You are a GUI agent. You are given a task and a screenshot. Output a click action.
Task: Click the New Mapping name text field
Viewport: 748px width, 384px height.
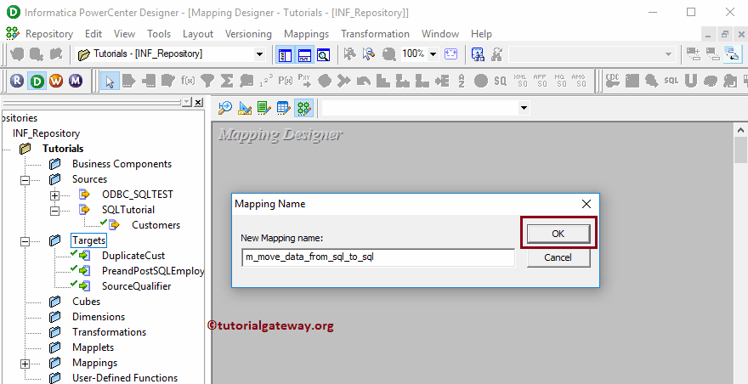click(x=378, y=257)
